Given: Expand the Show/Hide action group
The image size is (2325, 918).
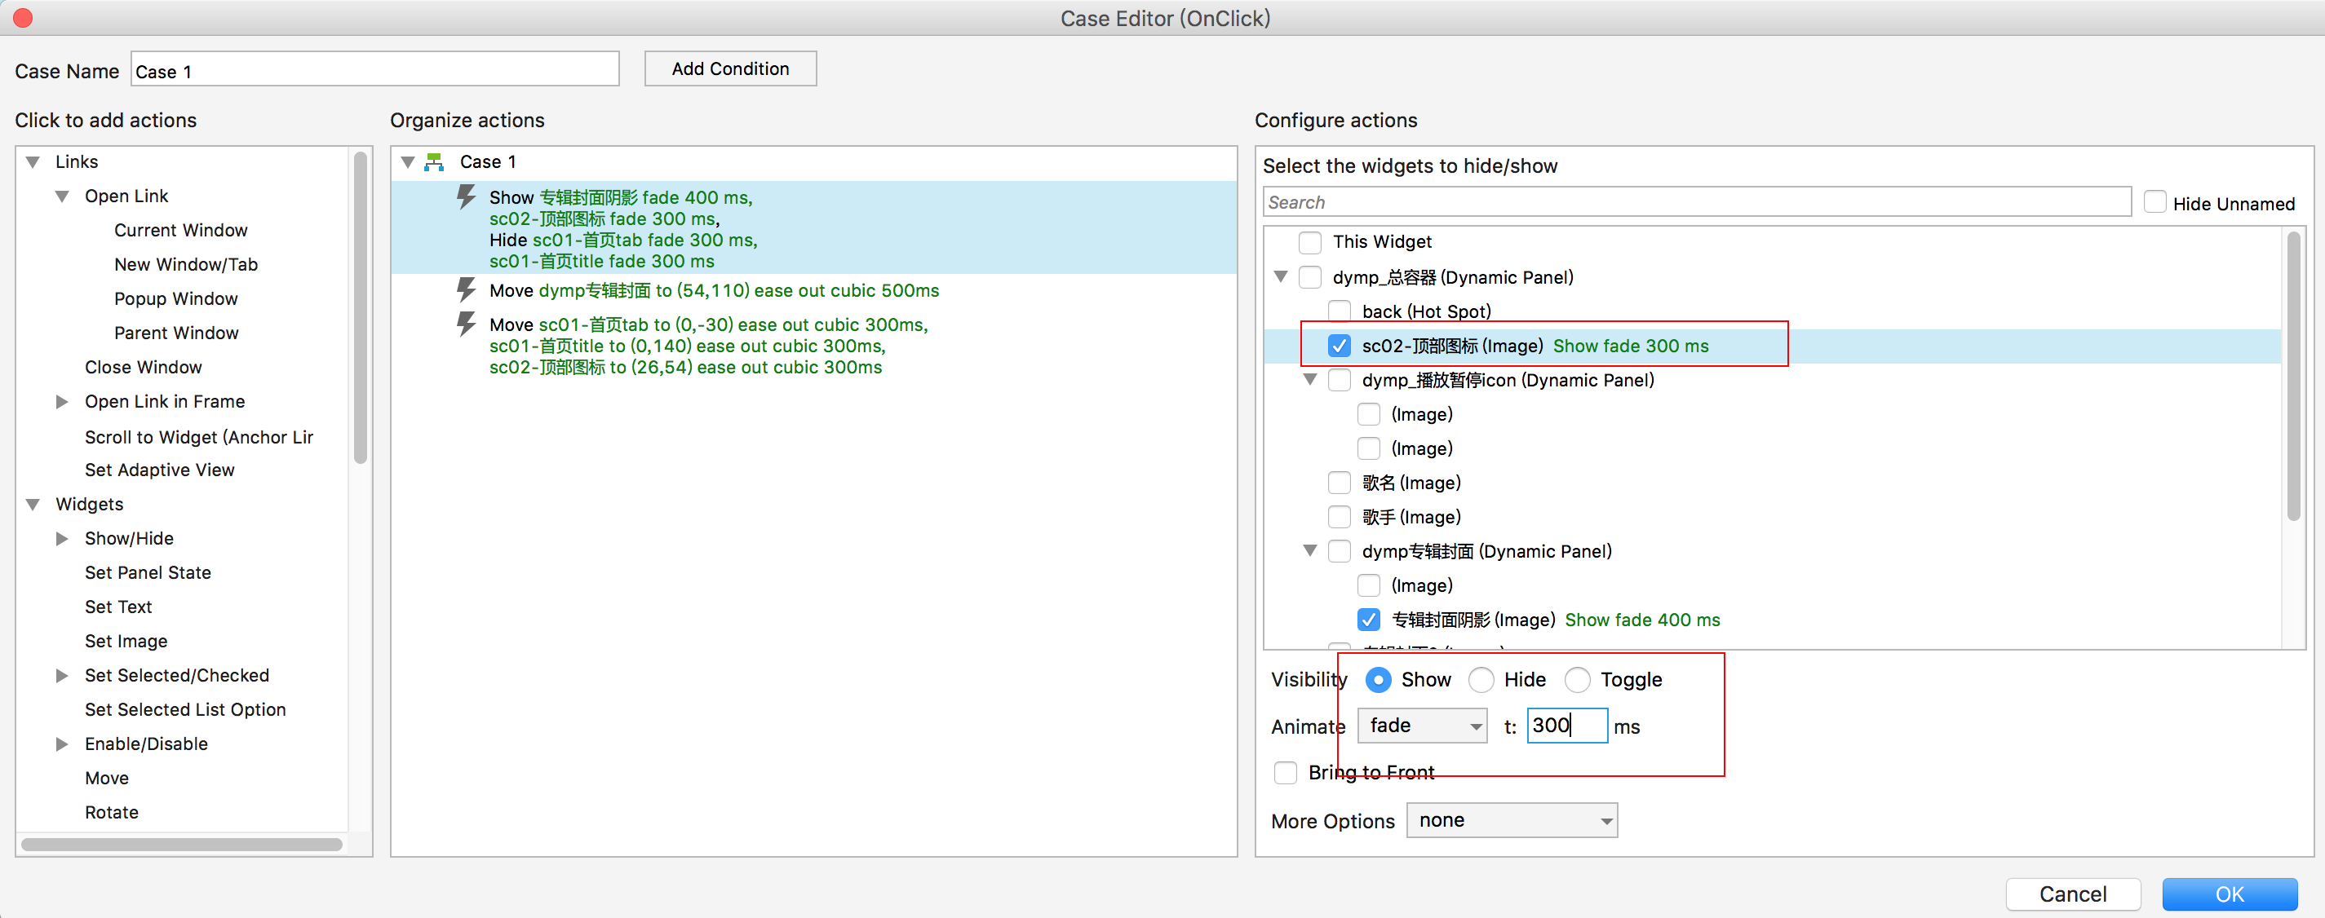Looking at the screenshot, I should (x=62, y=538).
